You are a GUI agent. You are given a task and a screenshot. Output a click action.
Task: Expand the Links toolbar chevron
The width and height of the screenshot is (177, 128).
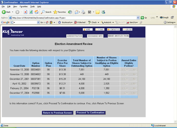157,17
